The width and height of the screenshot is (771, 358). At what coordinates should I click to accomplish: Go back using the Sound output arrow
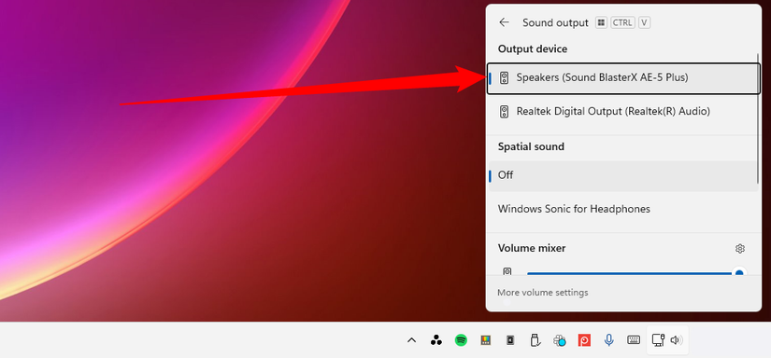click(504, 22)
